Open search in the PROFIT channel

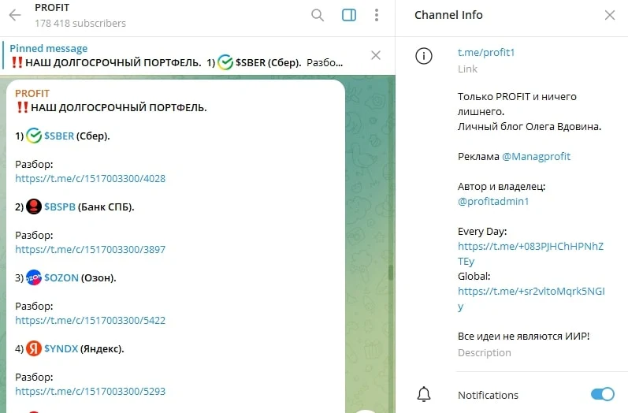coord(318,15)
